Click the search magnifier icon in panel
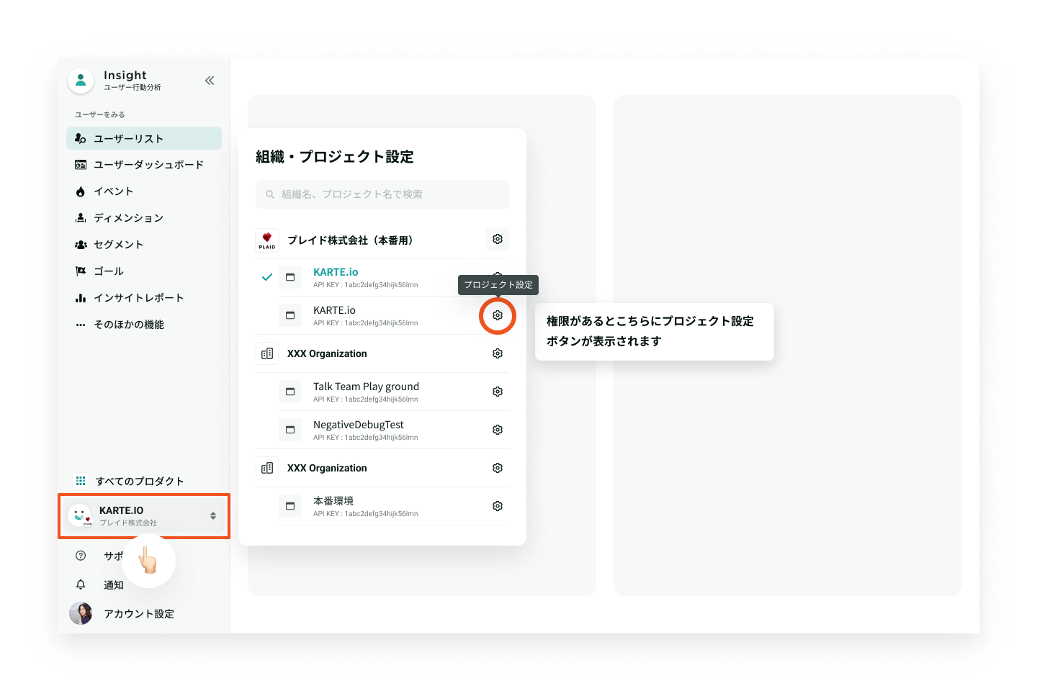The height and width of the screenshot is (691, 1037). pyautogui.click(x=270, y=194)
